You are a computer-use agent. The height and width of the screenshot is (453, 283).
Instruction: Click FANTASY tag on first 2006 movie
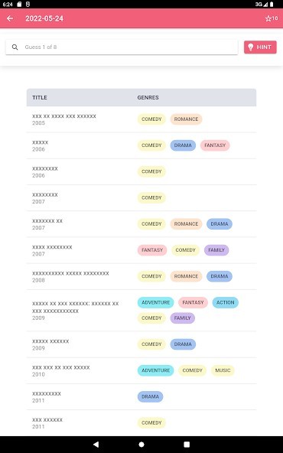coord(215,145)
